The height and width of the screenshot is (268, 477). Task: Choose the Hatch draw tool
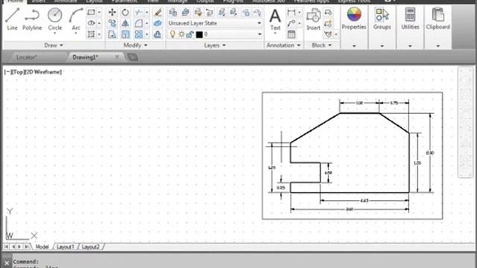click(x=91, y=34)
